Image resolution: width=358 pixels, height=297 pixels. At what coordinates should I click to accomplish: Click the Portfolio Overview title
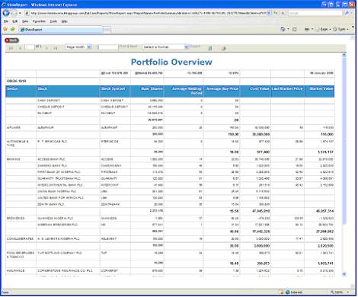(171, 62)
